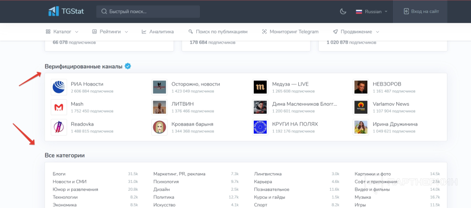
Task: Select the Лингвистика category
Action: click(268, 174)
